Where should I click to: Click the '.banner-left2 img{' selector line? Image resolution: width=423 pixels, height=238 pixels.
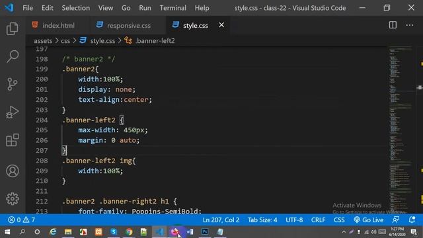[x=99, y=161]
